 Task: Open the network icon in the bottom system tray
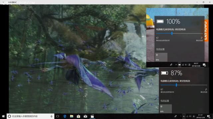[187, 116]
